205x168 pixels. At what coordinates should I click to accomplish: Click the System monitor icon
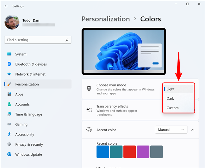coord(9,54)
